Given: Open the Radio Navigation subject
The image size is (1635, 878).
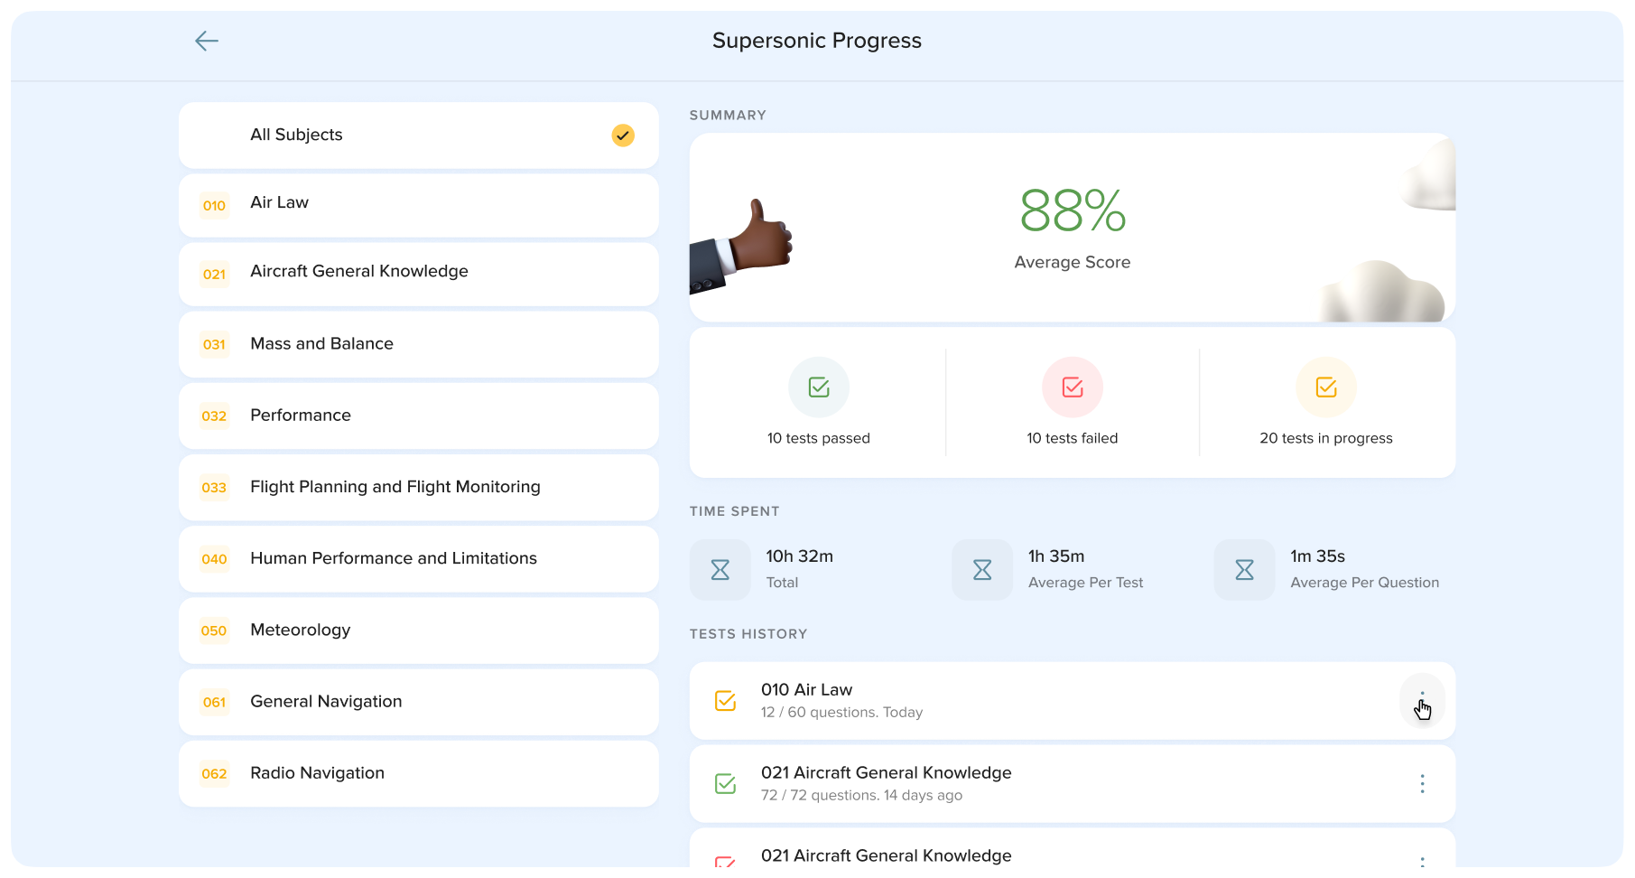Looking at the screenshot, I should [x=418, y=773].
